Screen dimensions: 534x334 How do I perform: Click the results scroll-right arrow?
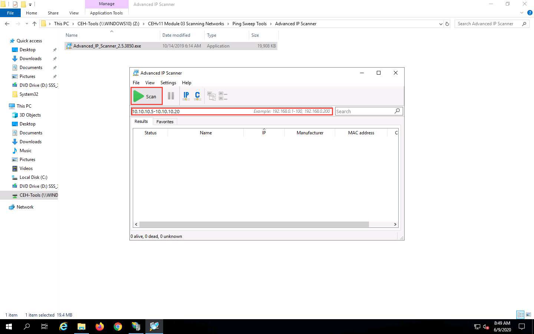395,224
